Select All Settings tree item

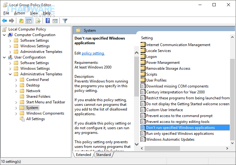[35, 119]
